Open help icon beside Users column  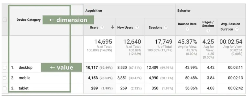[102, 27]
